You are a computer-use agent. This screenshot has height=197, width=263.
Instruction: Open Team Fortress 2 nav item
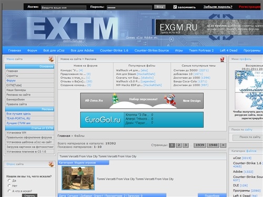(201, 50)
